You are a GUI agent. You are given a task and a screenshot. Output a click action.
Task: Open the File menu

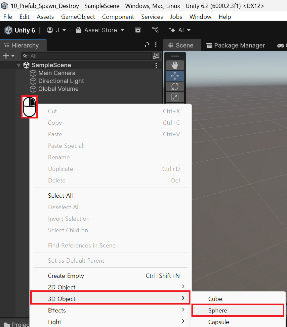(8, 17)
